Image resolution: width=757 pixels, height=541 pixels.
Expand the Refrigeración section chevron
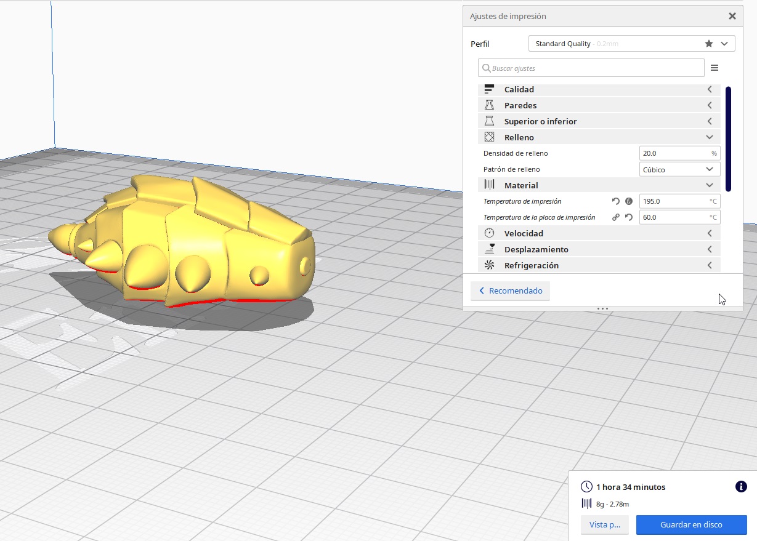click(x=710, y=265)
